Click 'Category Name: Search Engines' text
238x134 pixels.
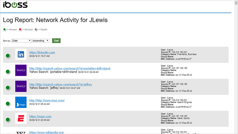[176, 102]
